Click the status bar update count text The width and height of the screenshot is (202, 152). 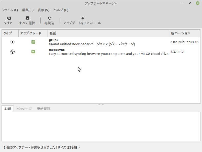pos(42,147)
